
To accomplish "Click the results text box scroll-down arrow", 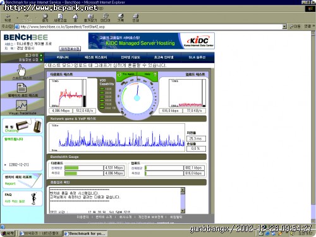I will (183, 210).
